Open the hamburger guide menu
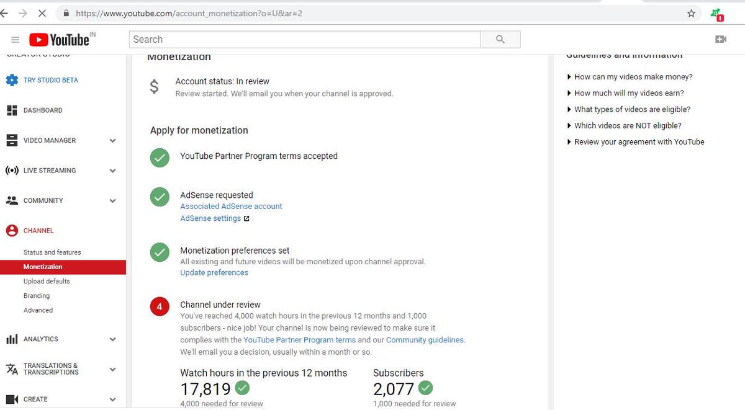Image resolution: width=745 pixels, height=410 pixels. coord(16,40)
